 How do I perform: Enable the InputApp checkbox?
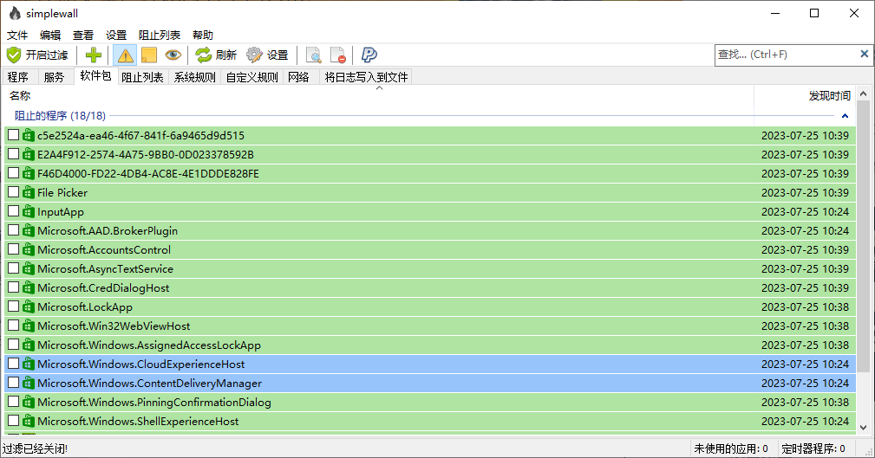(13, 212)
